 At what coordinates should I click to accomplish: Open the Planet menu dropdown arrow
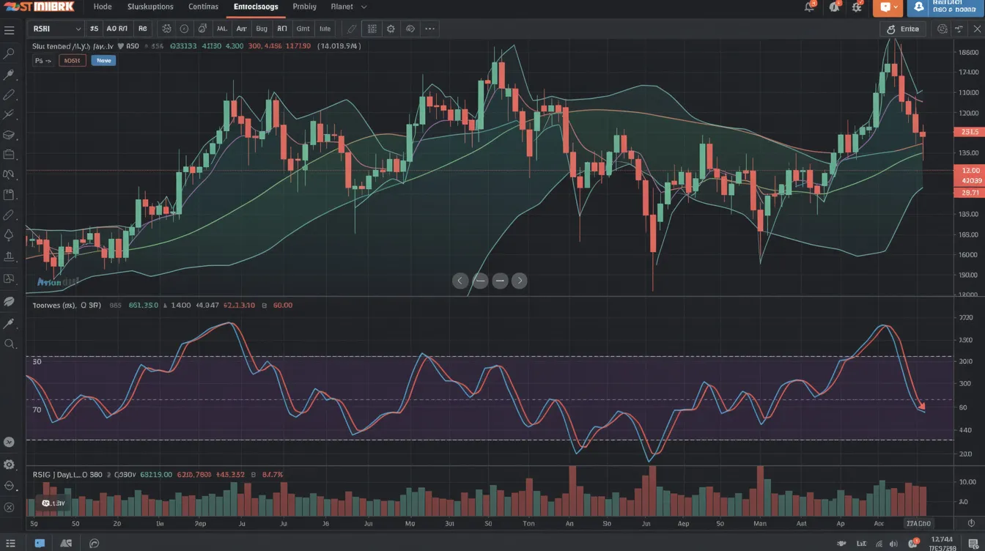[364, 7]
